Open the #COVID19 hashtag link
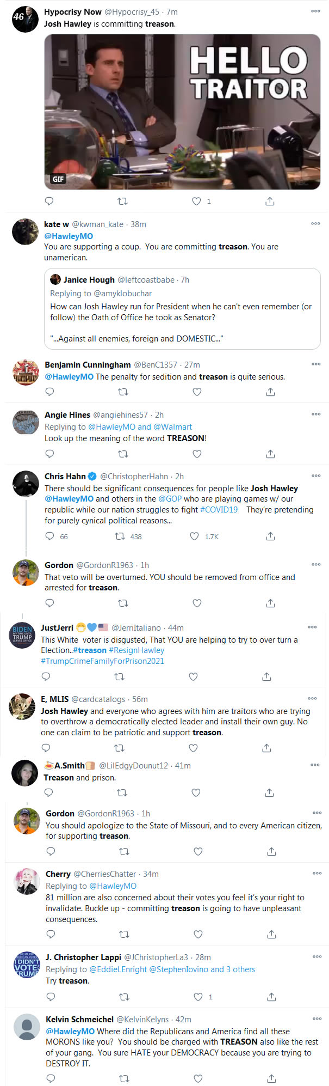 219,510
